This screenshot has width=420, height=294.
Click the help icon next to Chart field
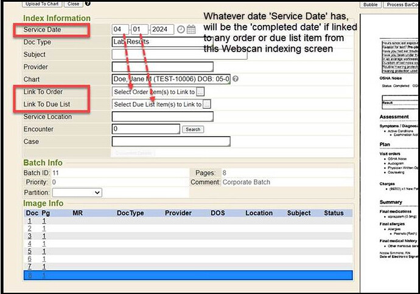click(236, 79)
